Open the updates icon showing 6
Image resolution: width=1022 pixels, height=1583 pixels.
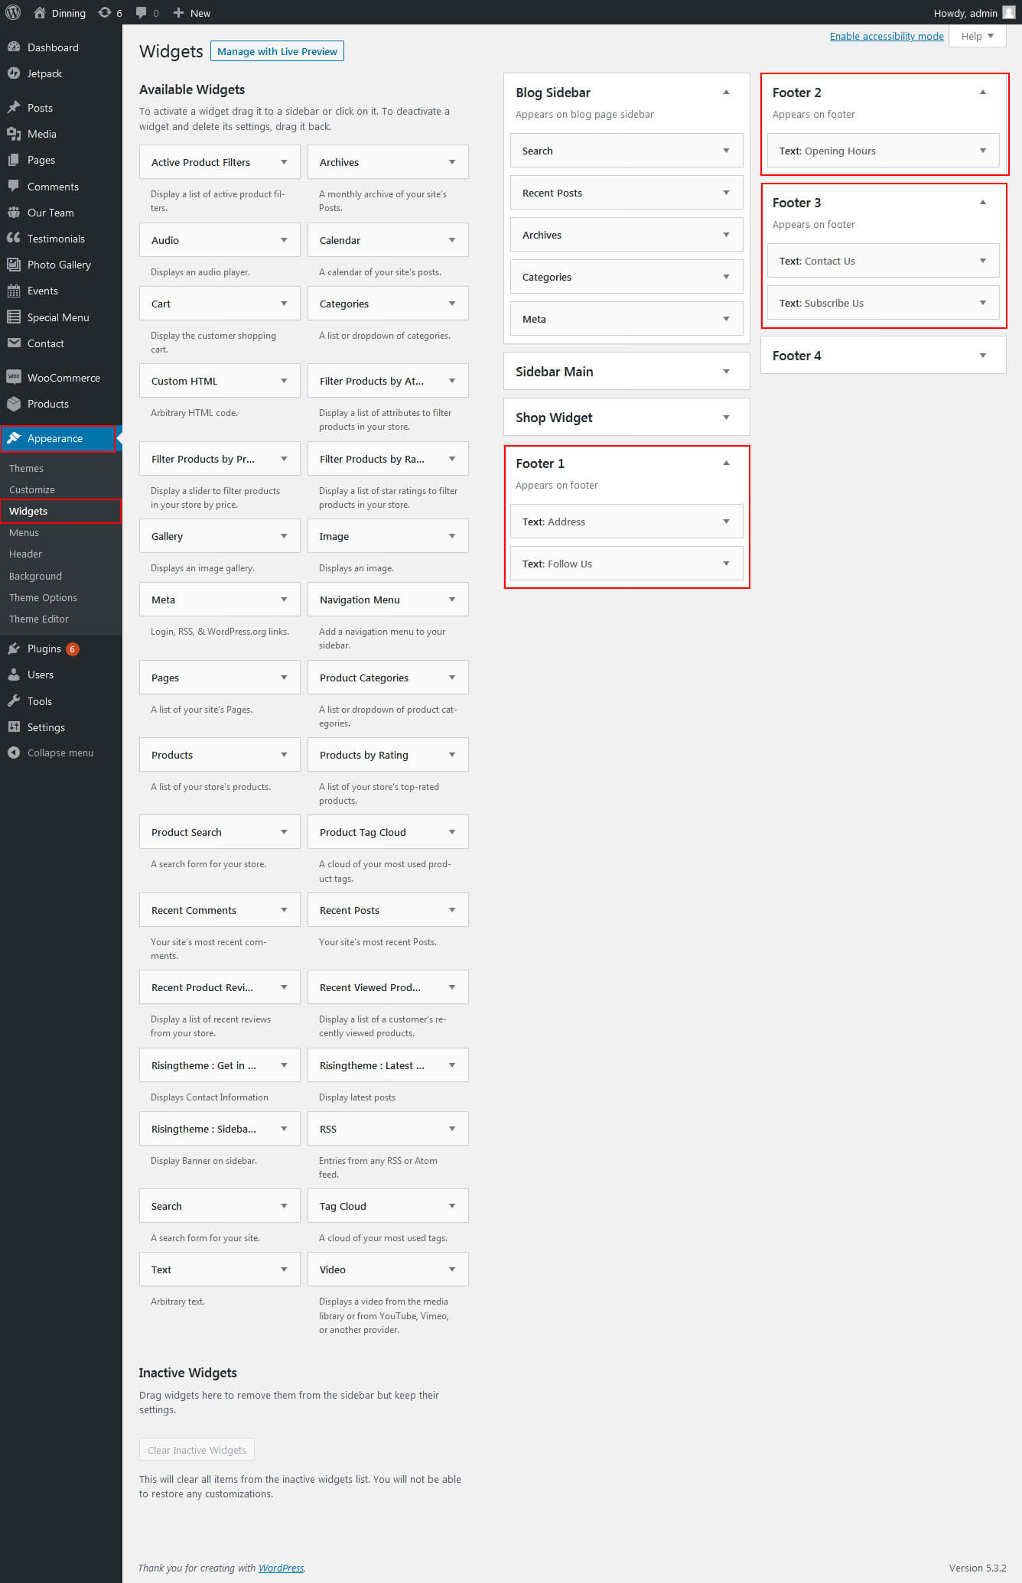[105, 13]
